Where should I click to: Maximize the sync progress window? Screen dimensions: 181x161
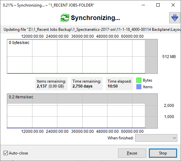158,5
